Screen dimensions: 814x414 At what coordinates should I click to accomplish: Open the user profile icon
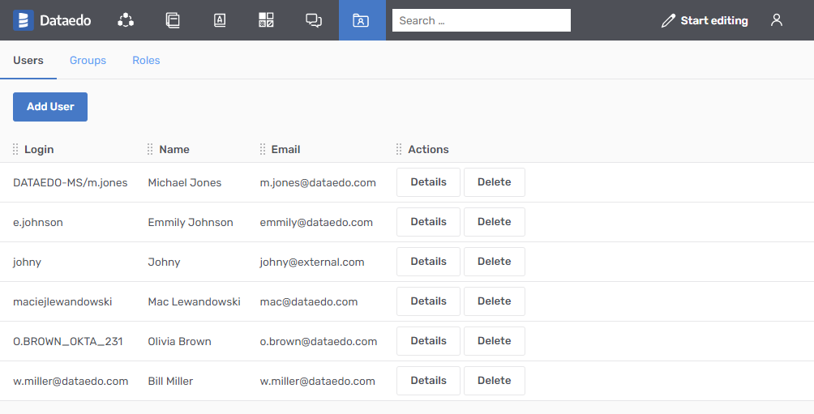[x=777, y=20]
